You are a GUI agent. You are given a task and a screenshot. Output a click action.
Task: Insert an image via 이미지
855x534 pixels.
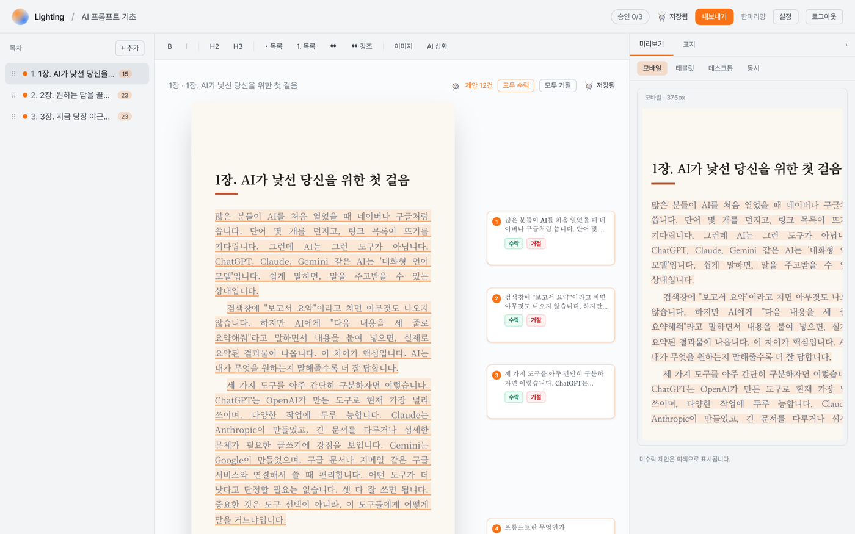tap(403, 46)
